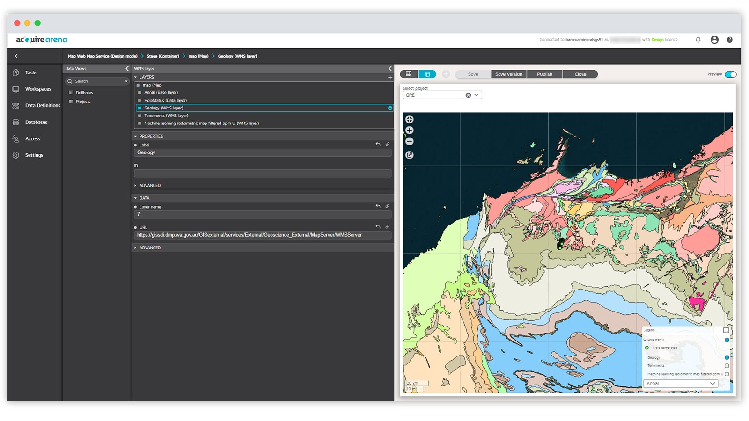Open Settings from the sidebar
This screenshot has width=749, height=421.
tap(34, 155)
